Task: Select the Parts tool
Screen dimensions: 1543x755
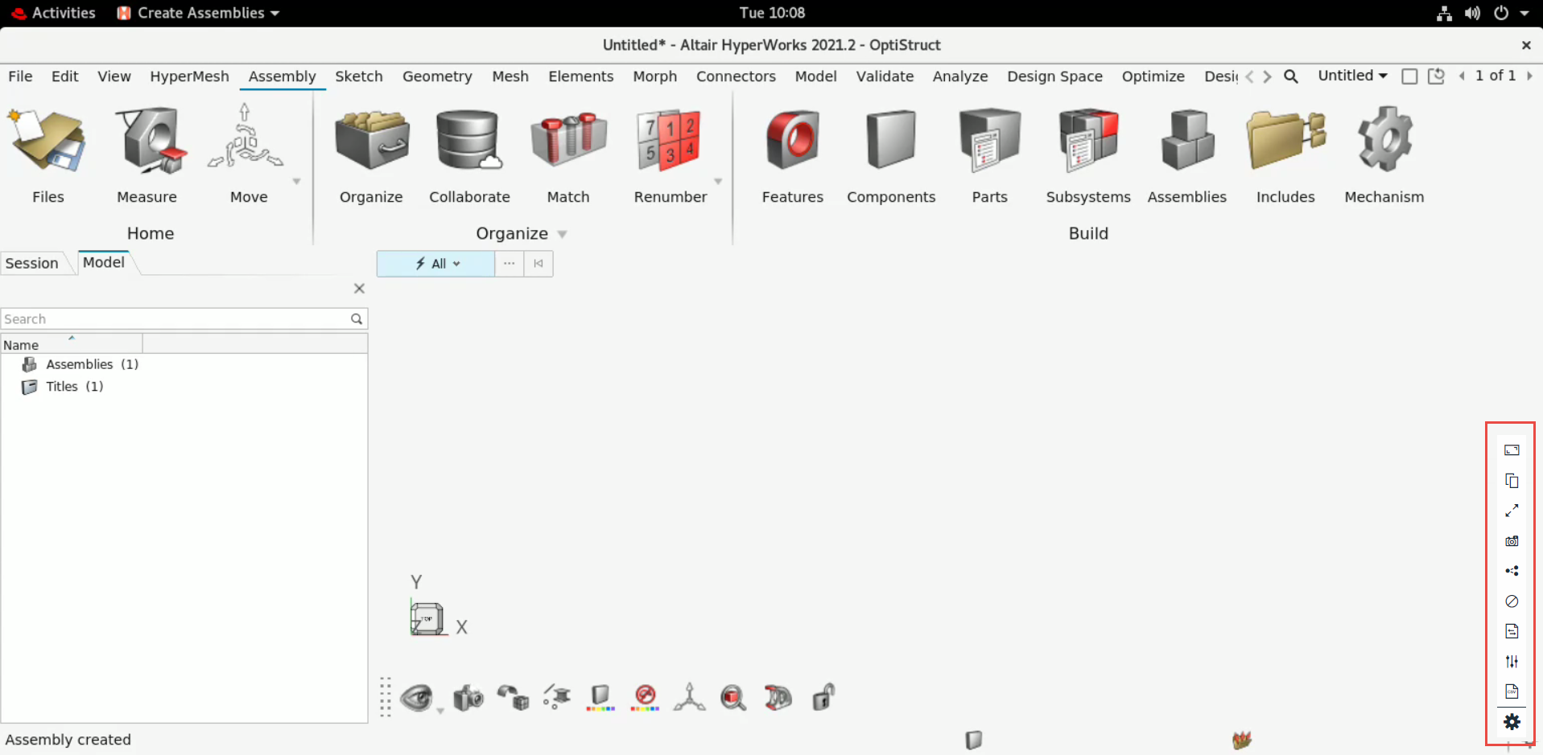Action: click(x=989, y=141)
